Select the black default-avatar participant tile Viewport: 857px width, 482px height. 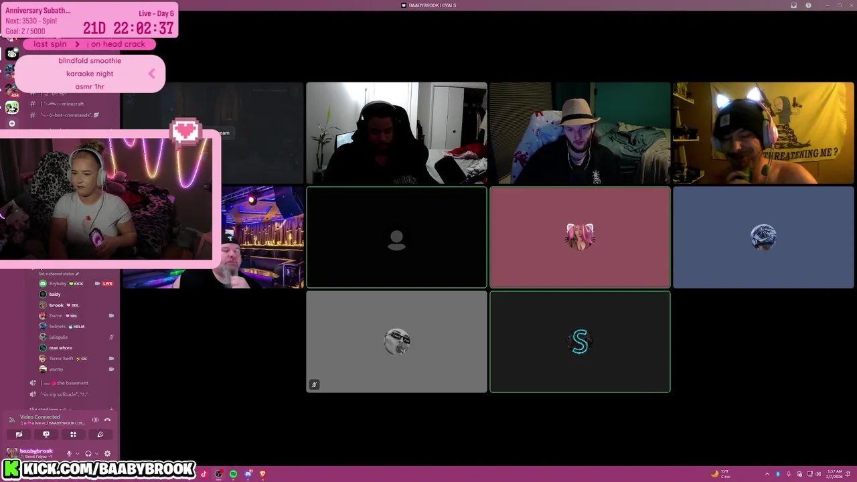tap(396, 237)
